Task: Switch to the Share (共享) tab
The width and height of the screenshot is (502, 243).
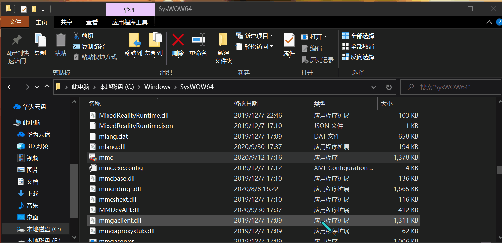Action: pyautogui.click(x=67, y=22)
